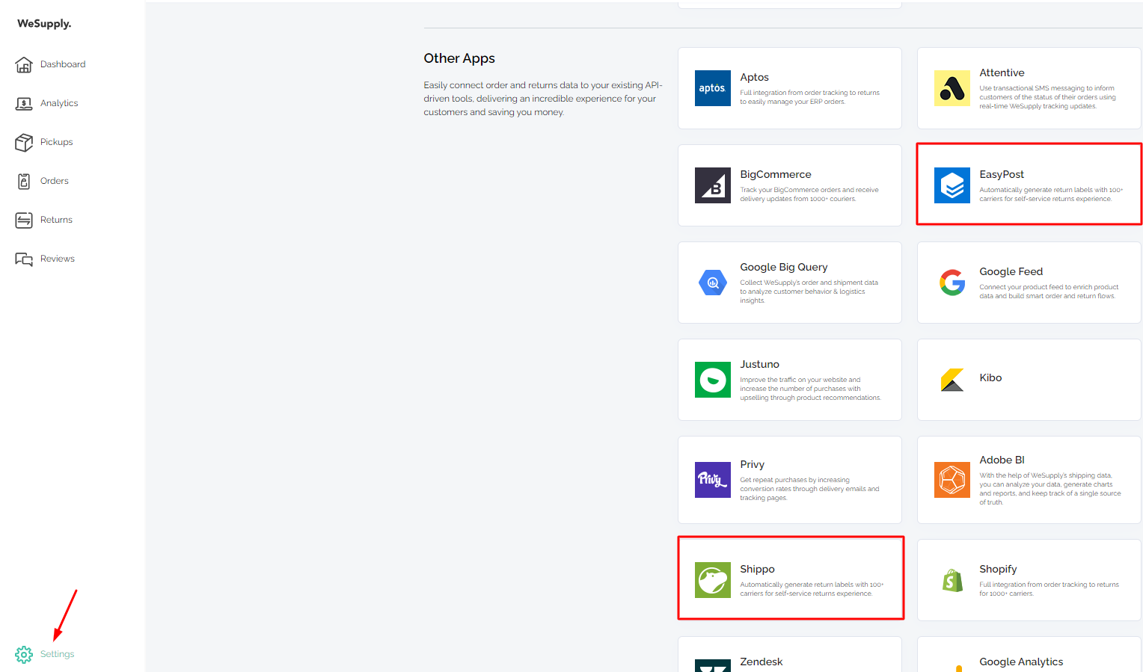Click the BigCommerce description about delivery updates
1143x672 pixels.
click(809, 194)
